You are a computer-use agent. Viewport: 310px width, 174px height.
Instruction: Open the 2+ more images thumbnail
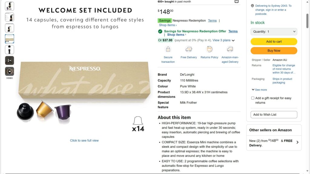(9, 60)
